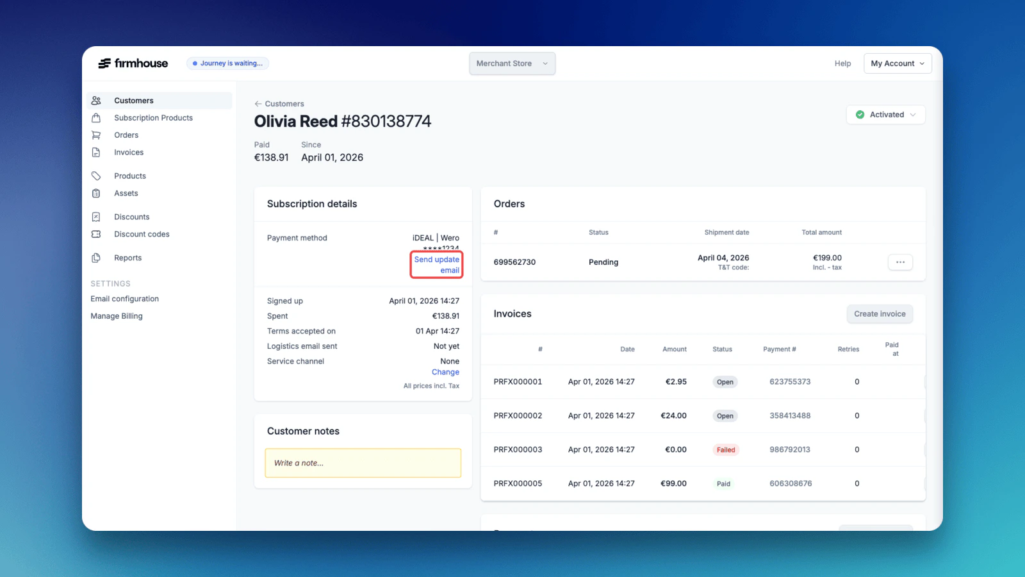Click Change next to Service channel
Screen dimensions: 1025x577
[x=445, y=372]
